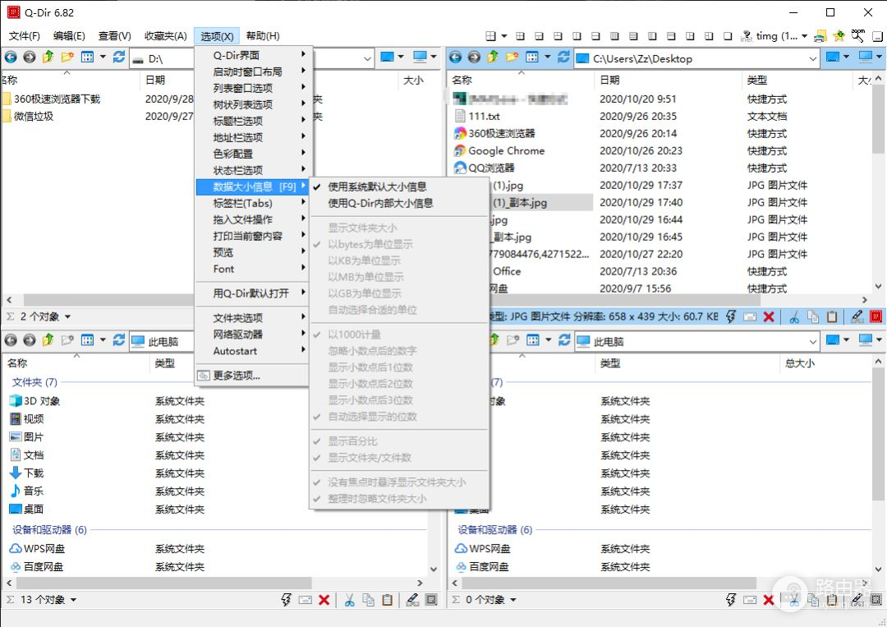887x627 pixels.
Task: Open the favorites star icon in toolbar
Action: click(x=839, y=36)
